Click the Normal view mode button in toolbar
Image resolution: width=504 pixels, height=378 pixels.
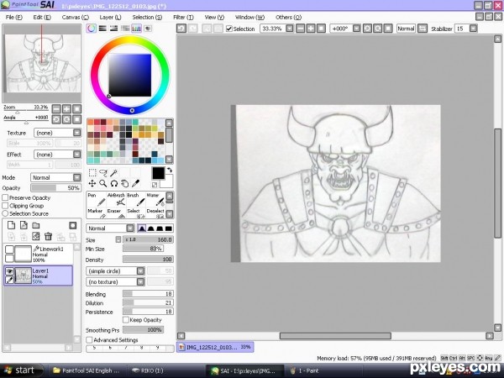(406, 29)
